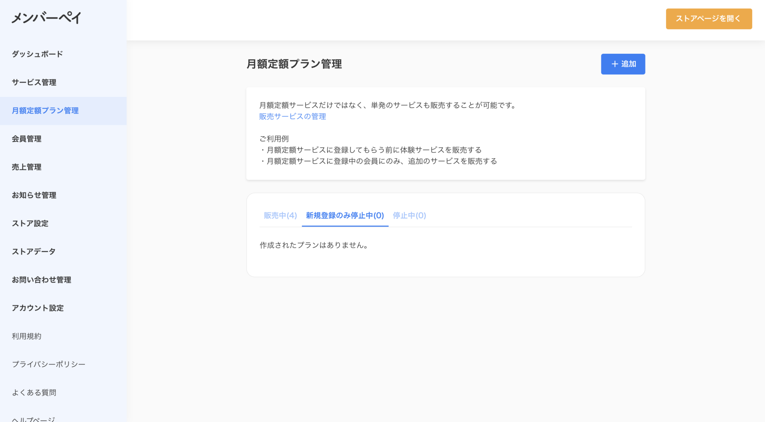This screenshot has width=765, height=422.
Task: Switch to the 販売中(4) tab
Action: (280, 215)
